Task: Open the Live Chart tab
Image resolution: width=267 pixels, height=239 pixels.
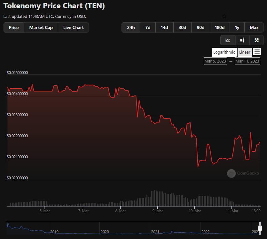Action: click(x=74, y=27)
